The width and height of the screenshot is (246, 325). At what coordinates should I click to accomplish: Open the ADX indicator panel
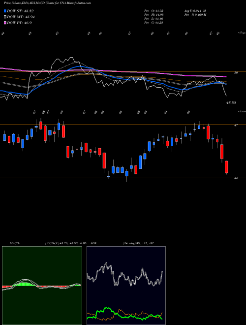point(126,286)
